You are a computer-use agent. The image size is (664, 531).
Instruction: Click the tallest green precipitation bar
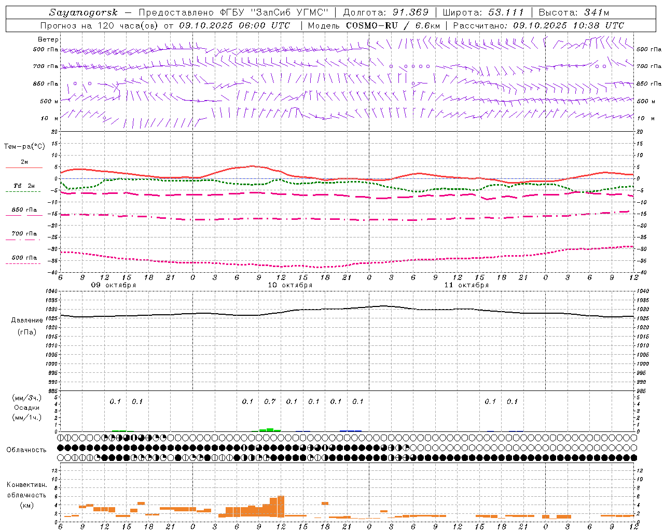pyautogui.click(x=270, y=430)
